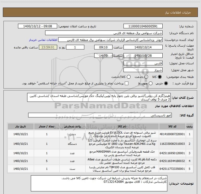Click the response deadline date 1400/10/14

(x=143, y=47)
